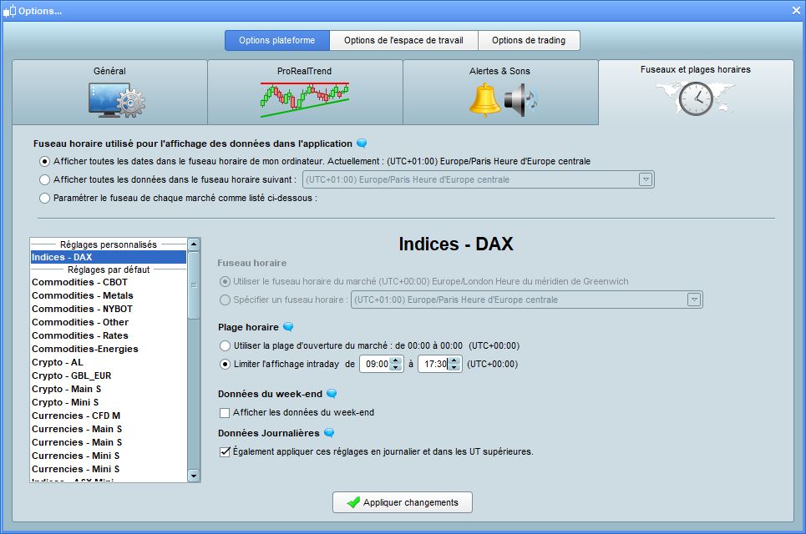Select Spécifier un fuseau horaire option
The width and height of the screenshot is (806, 534).
pyautogui.click(x=225, y=300)
